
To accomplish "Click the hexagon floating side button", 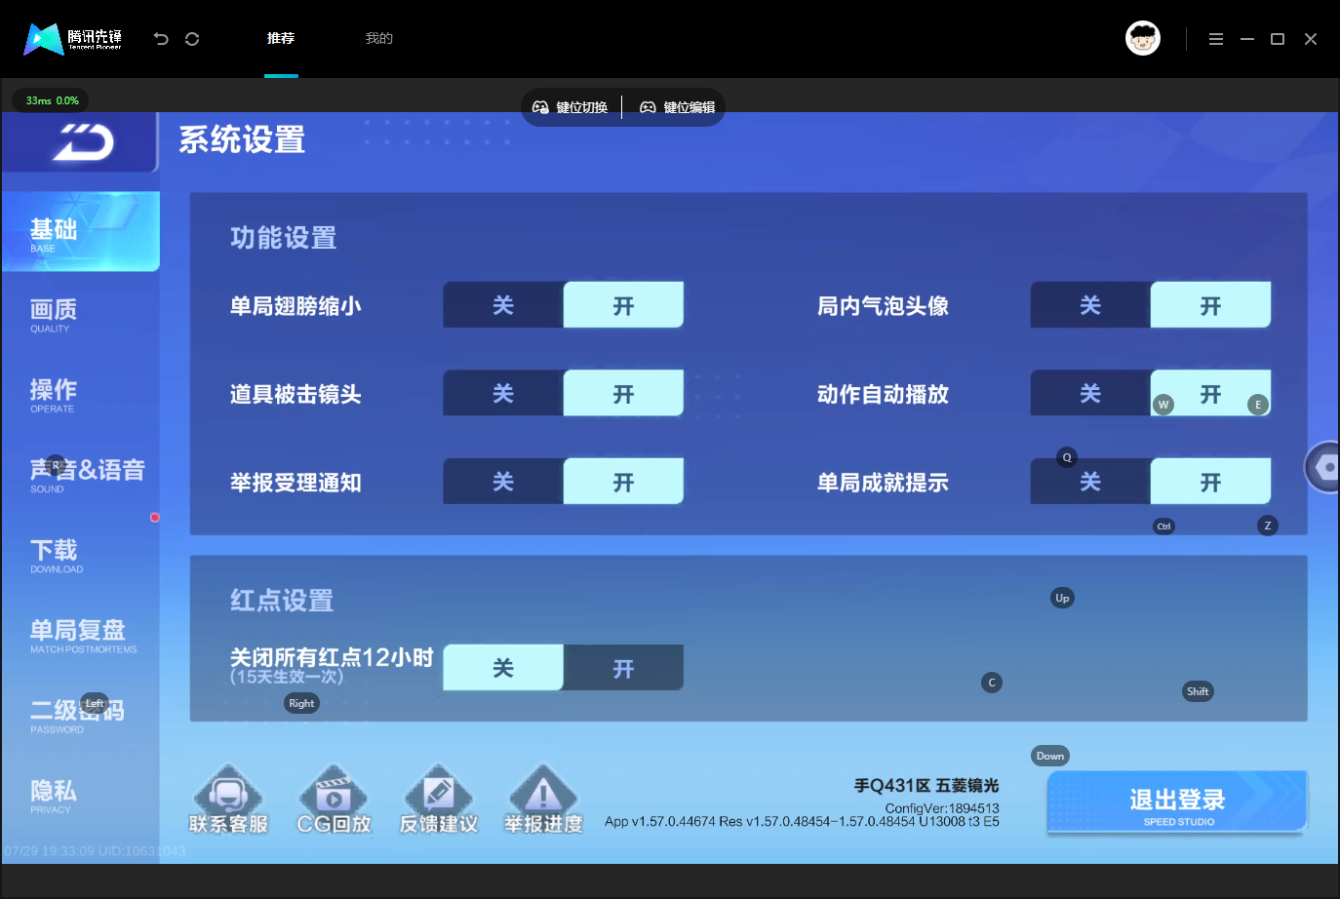I will point(1325,467).
